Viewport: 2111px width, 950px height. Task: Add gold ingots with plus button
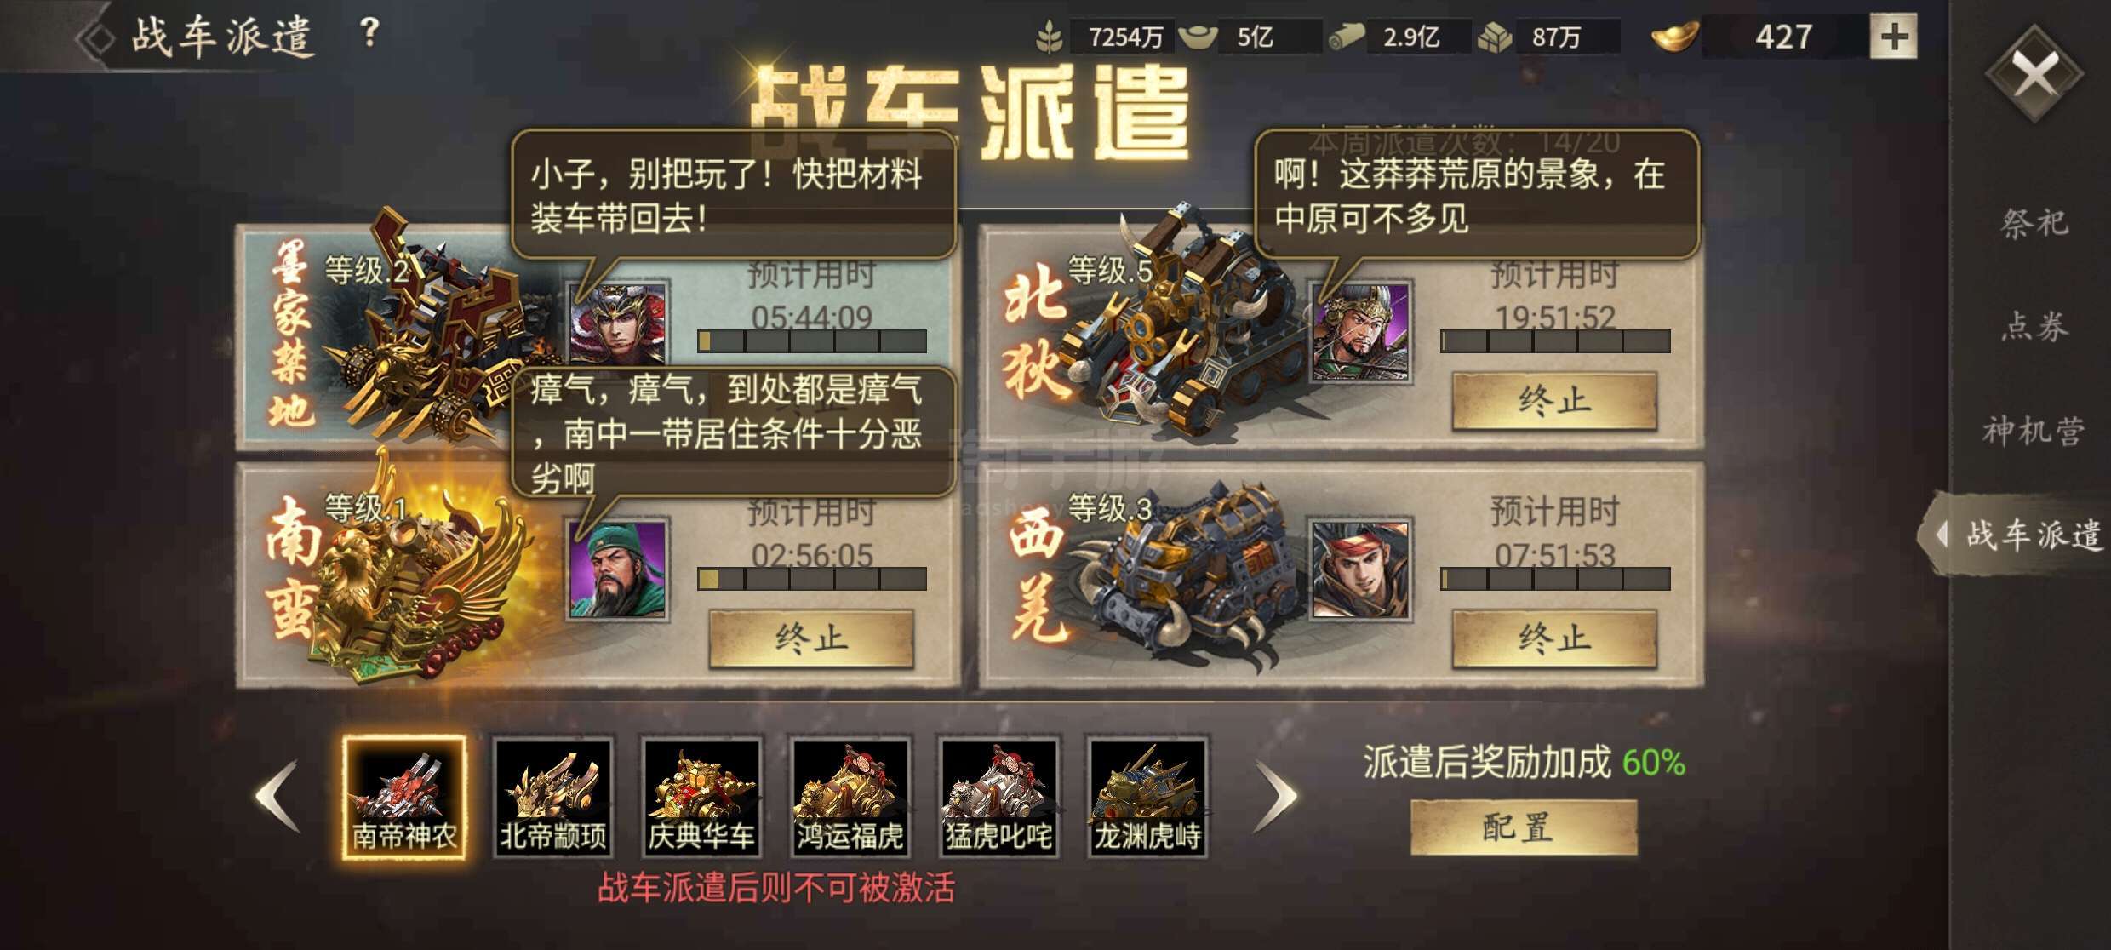(x=1893, y=37)
